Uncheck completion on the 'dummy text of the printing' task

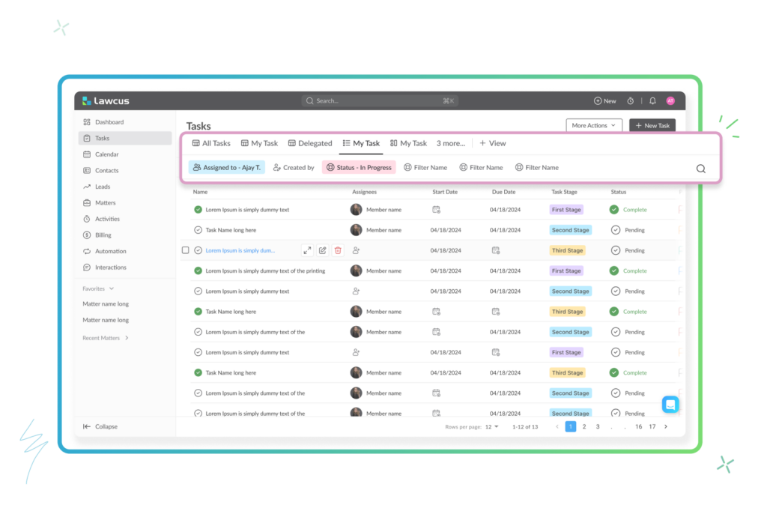click(x=198, y=270)
